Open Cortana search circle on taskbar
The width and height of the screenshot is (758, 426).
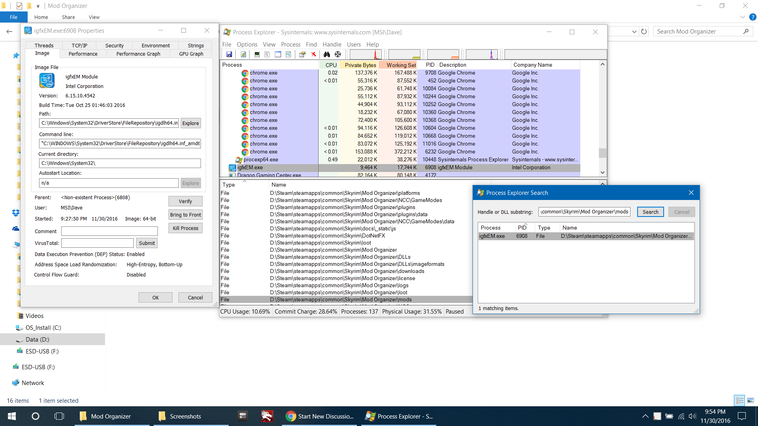pyautogui.click(x=35, y=416)
